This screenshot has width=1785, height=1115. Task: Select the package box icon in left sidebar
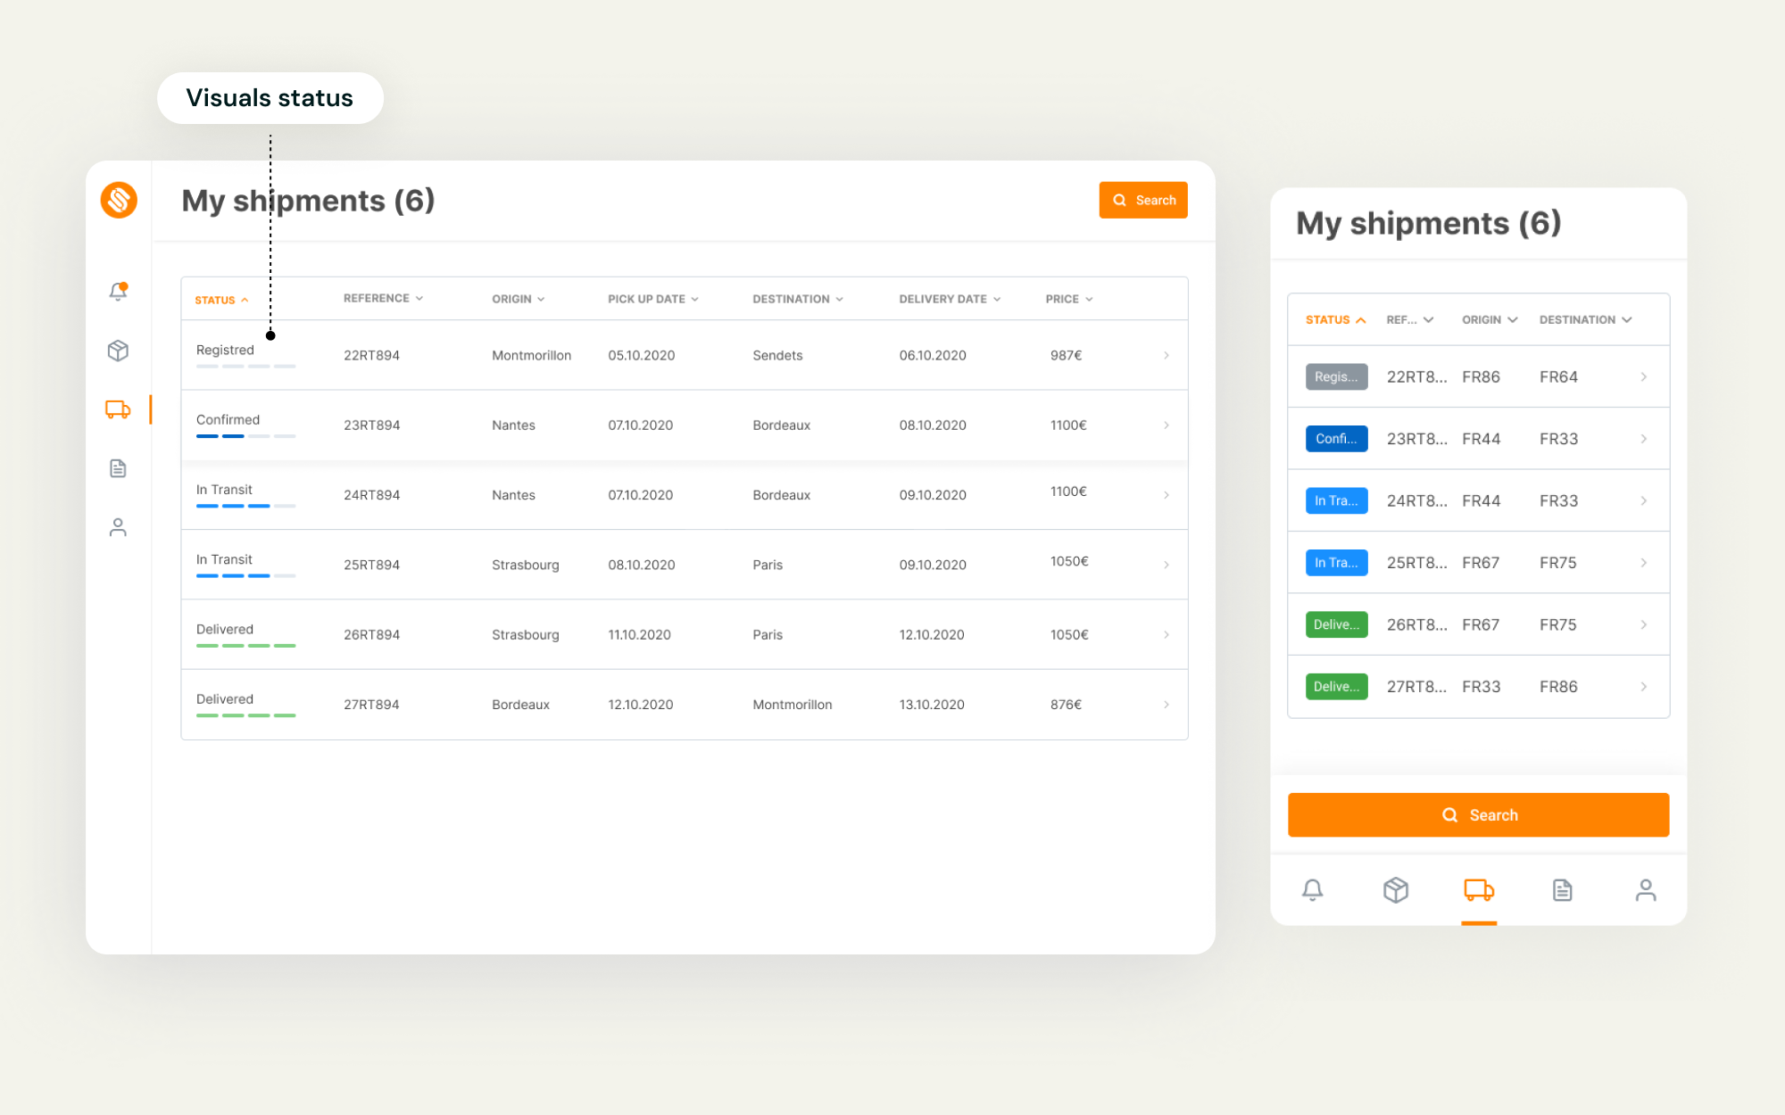pyautogui.click(x=118, y=351)
